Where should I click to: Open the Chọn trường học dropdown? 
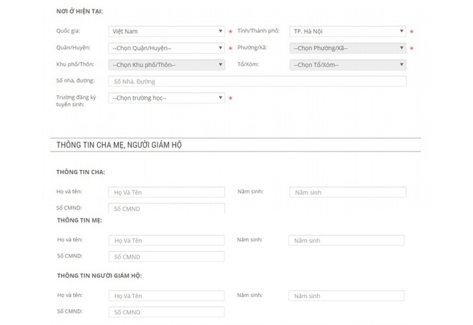tap(166, 98)
